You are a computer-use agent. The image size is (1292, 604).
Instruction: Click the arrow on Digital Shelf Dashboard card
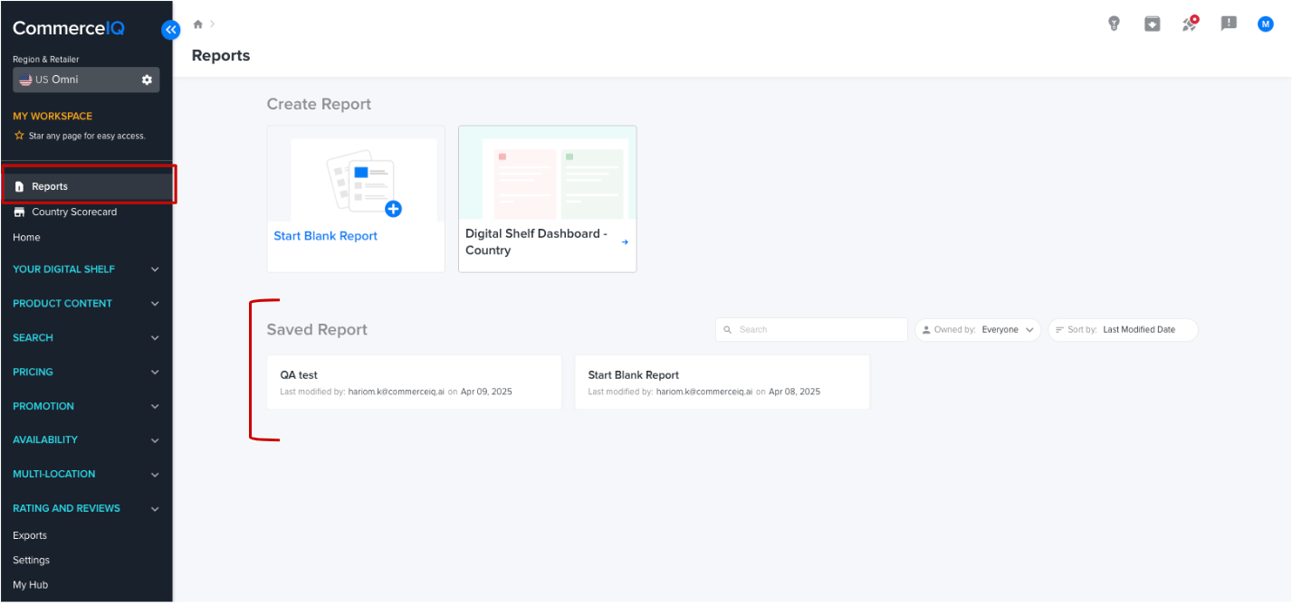point(625,241)
